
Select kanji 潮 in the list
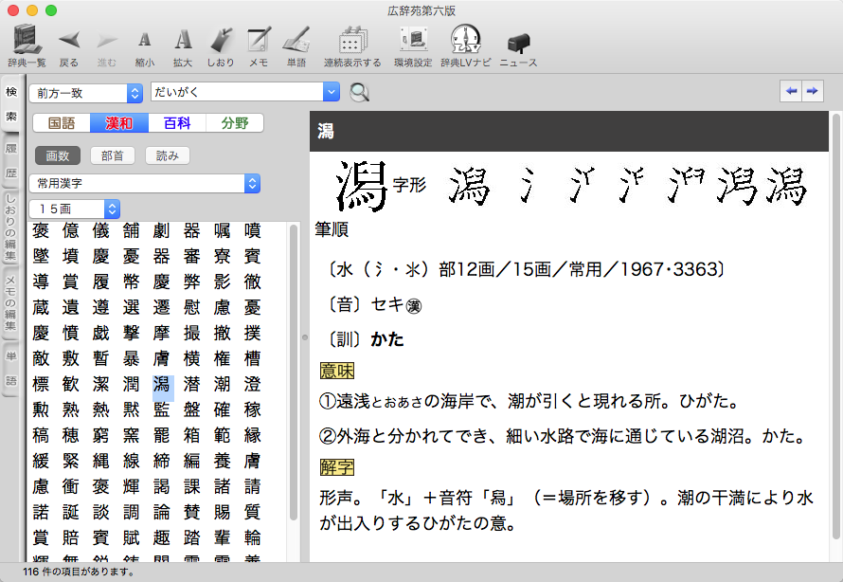tap(222, 384)
